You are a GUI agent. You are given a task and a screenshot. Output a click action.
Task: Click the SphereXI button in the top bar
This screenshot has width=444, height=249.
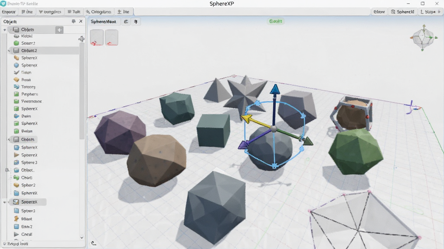coord(403,12)
